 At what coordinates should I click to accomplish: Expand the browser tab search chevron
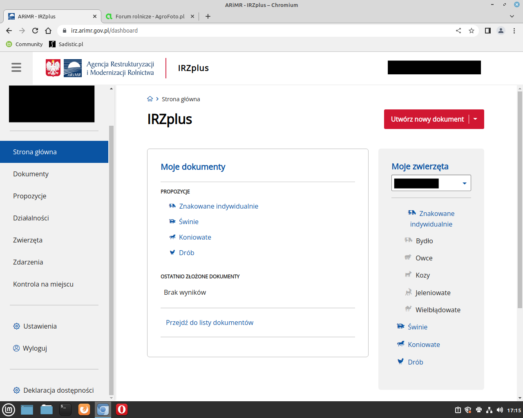(x=512, y=16)
